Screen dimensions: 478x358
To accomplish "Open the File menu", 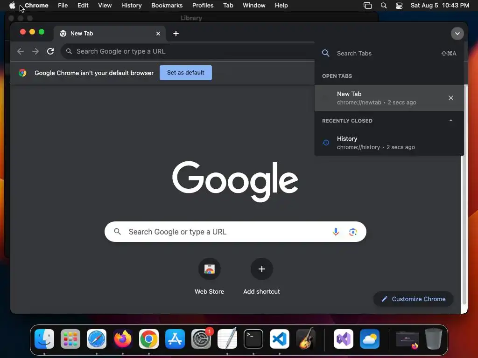I will click(63, 6).
